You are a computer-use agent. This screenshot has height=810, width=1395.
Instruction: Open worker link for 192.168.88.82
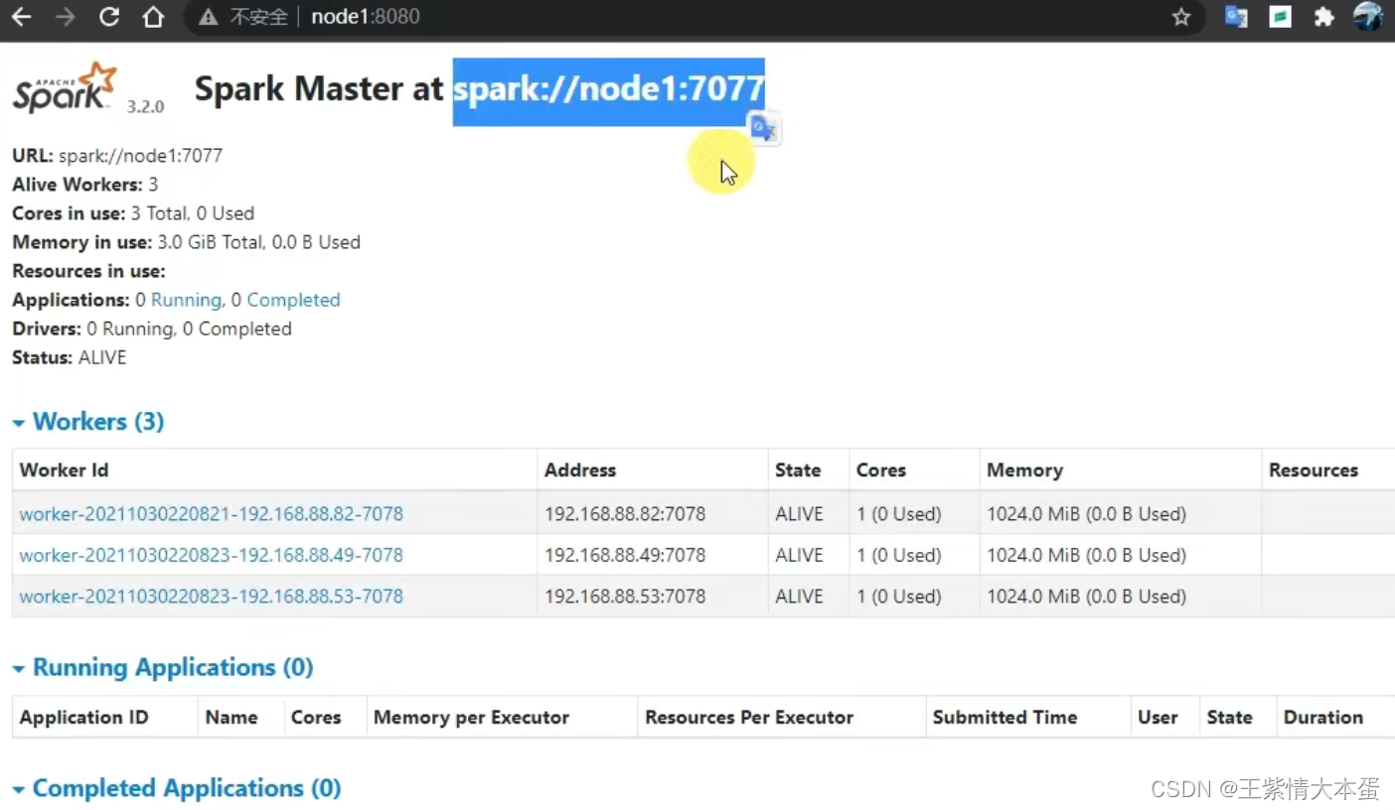(212, 514)
